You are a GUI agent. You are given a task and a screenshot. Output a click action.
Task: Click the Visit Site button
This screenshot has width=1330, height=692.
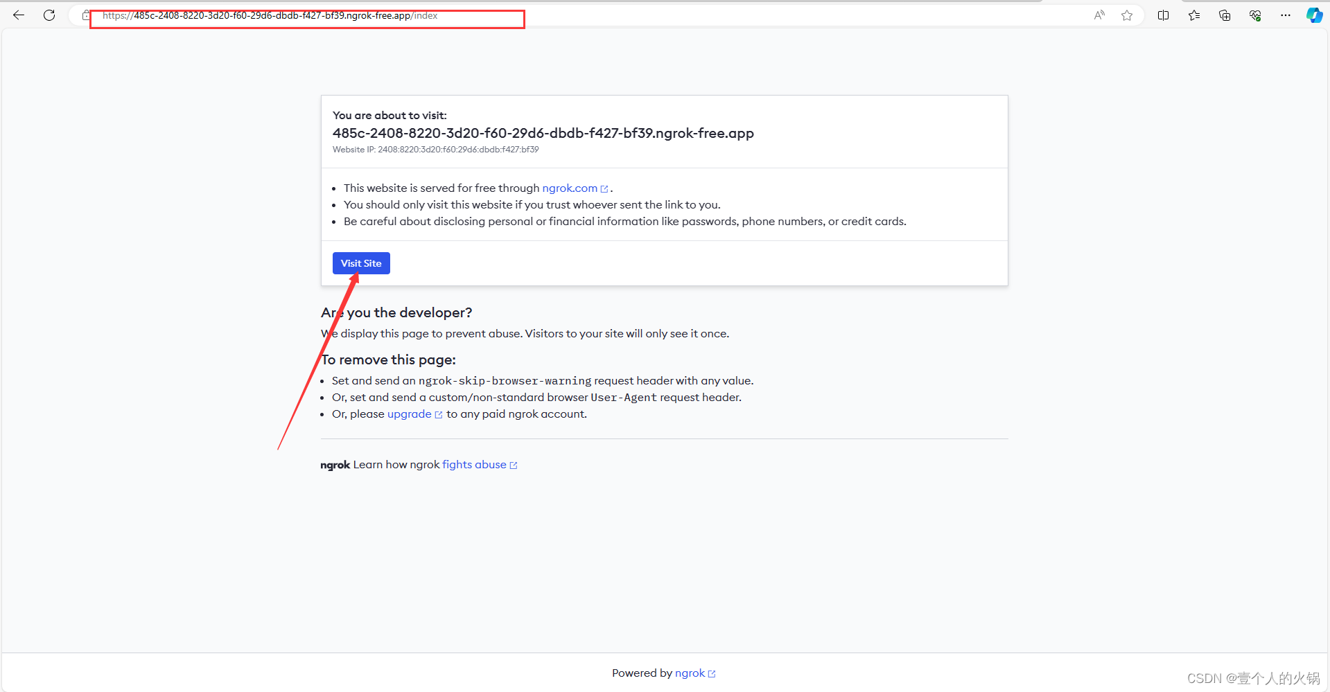click(361, 263)
